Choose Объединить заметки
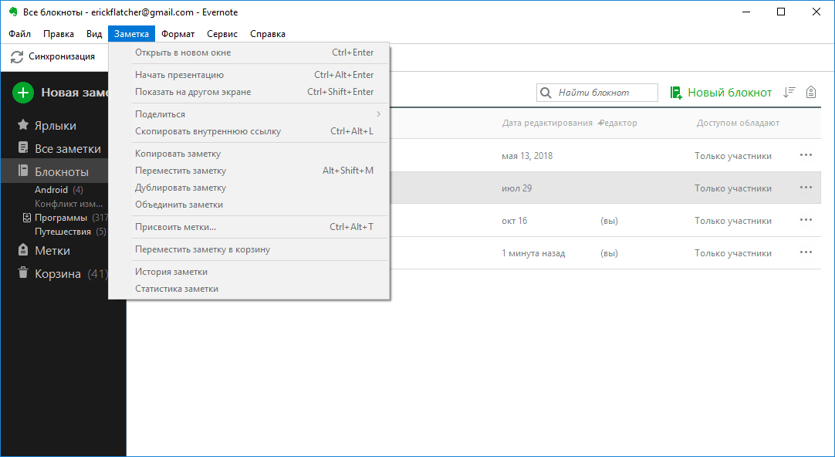The height and width of the screenshot is (457, 835). (249, 205)
